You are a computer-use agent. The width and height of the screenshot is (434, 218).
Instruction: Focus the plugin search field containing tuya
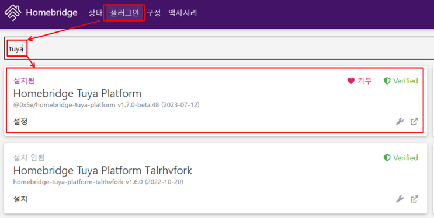click(x=219, y=48)
